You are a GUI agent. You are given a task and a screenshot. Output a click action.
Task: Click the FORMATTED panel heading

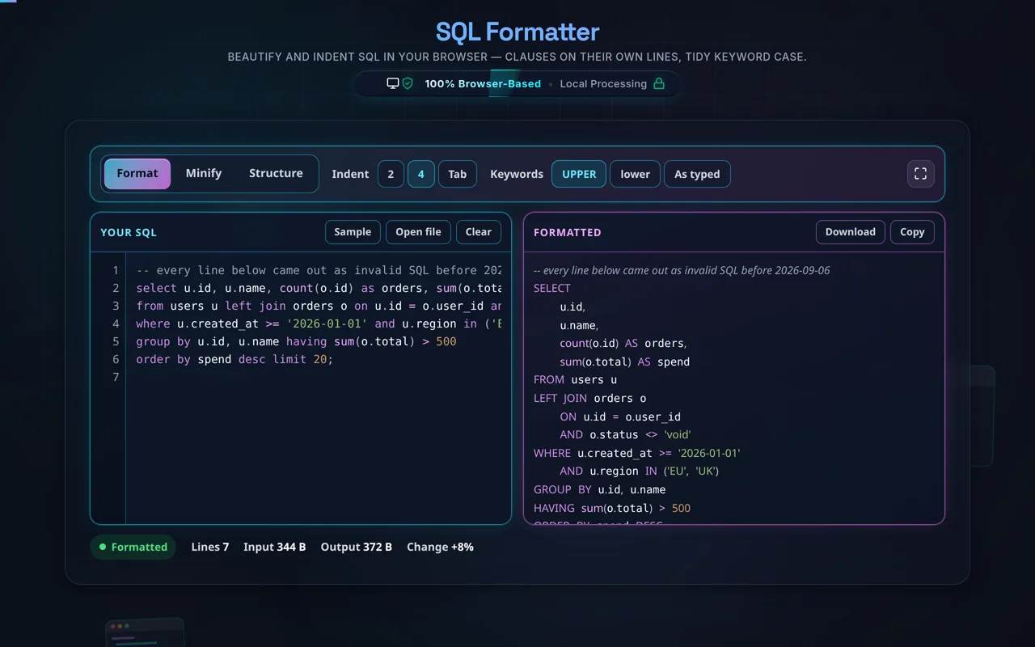click(568, 232)
